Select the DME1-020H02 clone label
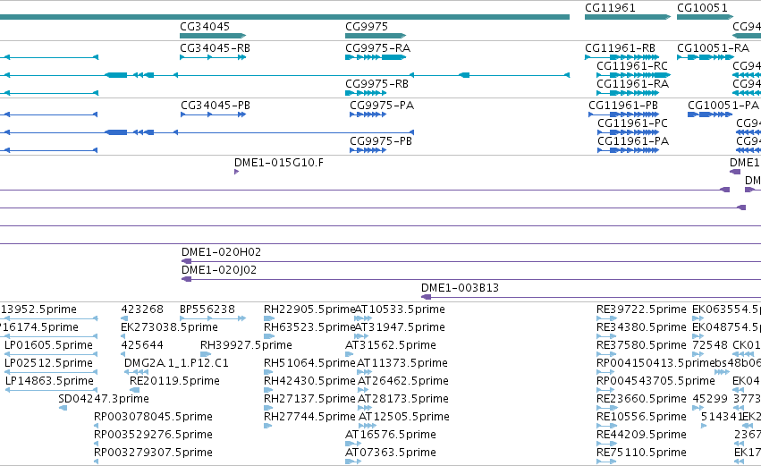The width and height of the screenshot is (761, 466). click(221, 252)
